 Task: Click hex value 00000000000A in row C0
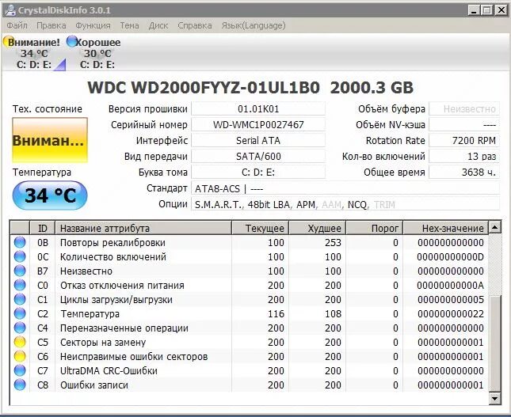450,285
